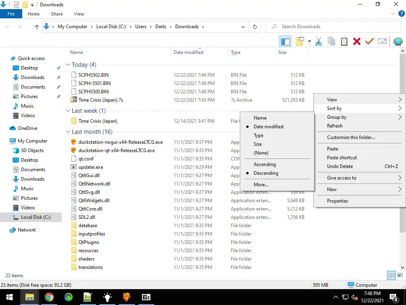Open address bar history dropdown
The width and height of the screenshot is (406, 305).
pyautogui.click(x=243, y=27)
